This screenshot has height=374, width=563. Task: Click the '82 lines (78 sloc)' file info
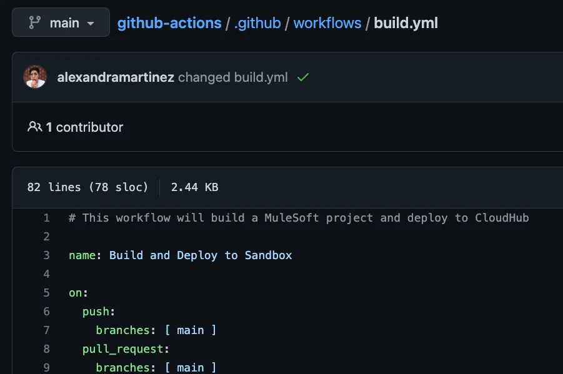[x=87, y=187]
